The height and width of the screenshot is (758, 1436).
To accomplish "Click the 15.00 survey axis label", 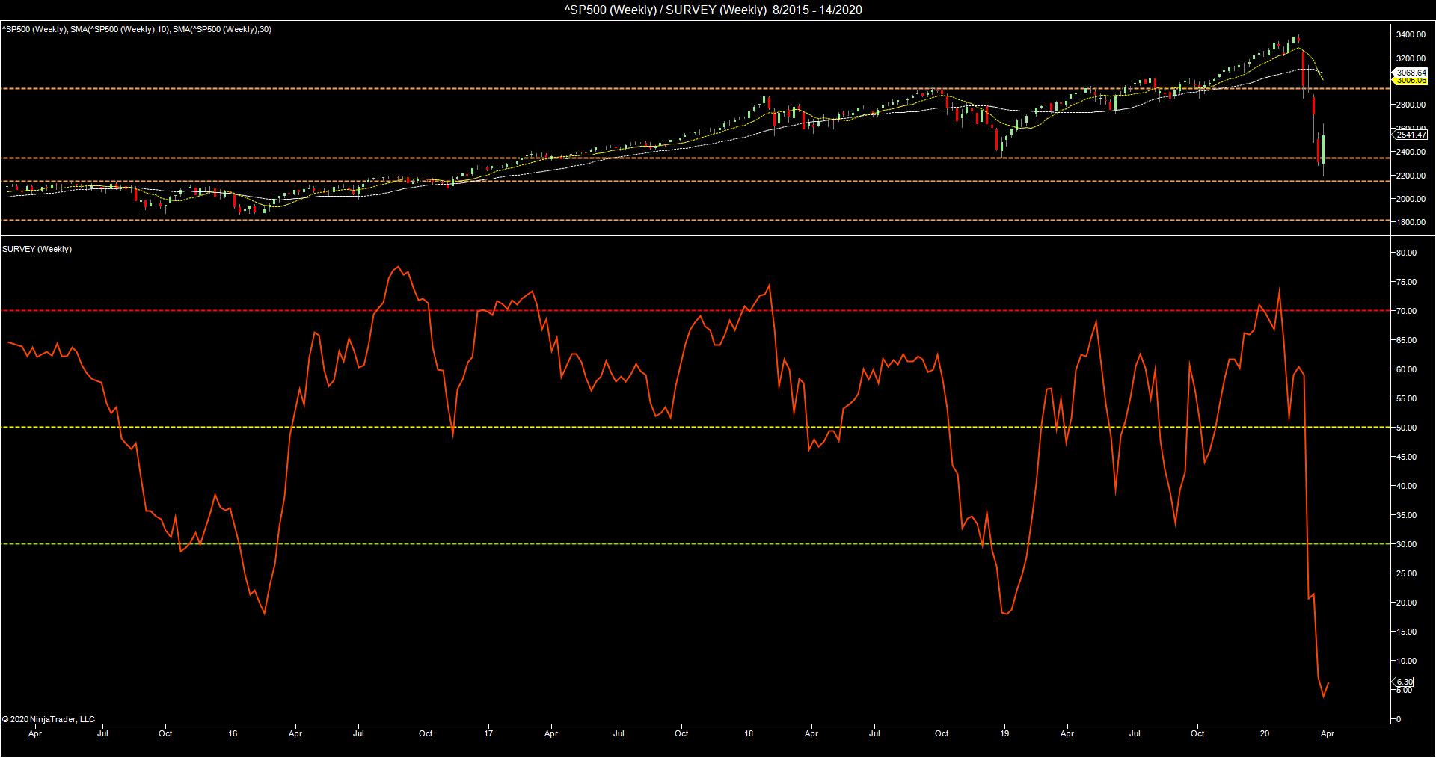I will coord(1406,632).
